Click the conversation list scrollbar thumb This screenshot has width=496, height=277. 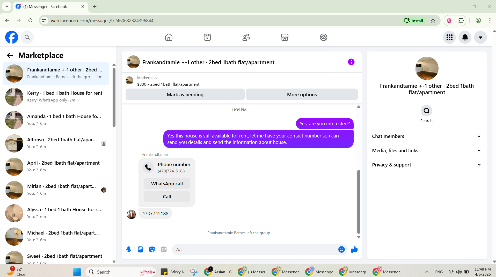[114, 97]
